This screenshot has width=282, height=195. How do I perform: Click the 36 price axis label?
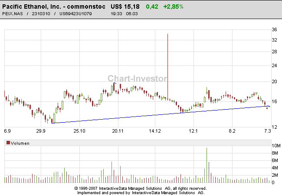tap(275, 29)
